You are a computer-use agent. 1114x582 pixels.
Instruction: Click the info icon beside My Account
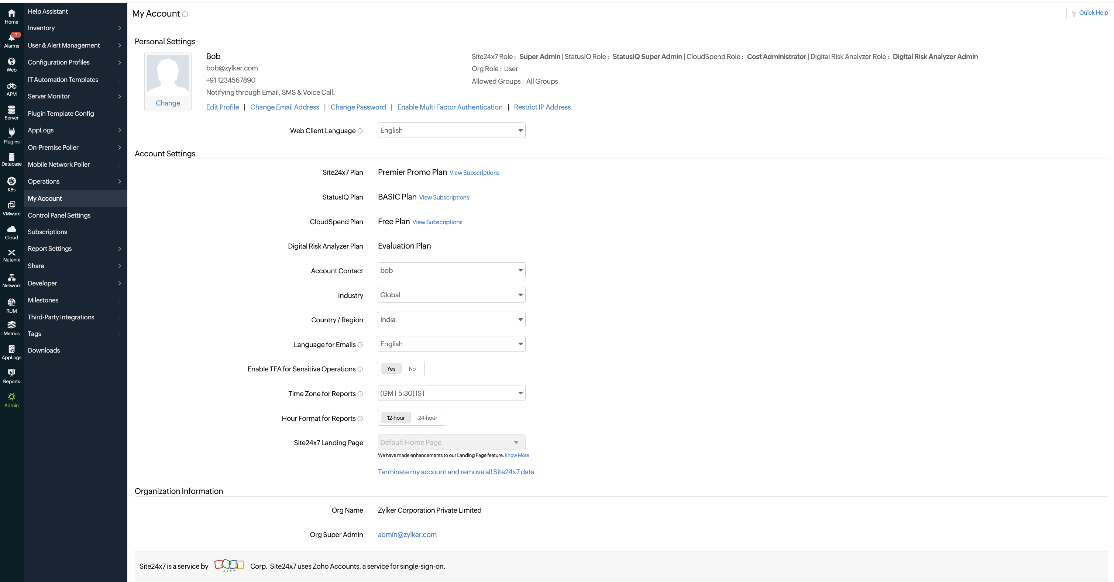pos(185,14)
